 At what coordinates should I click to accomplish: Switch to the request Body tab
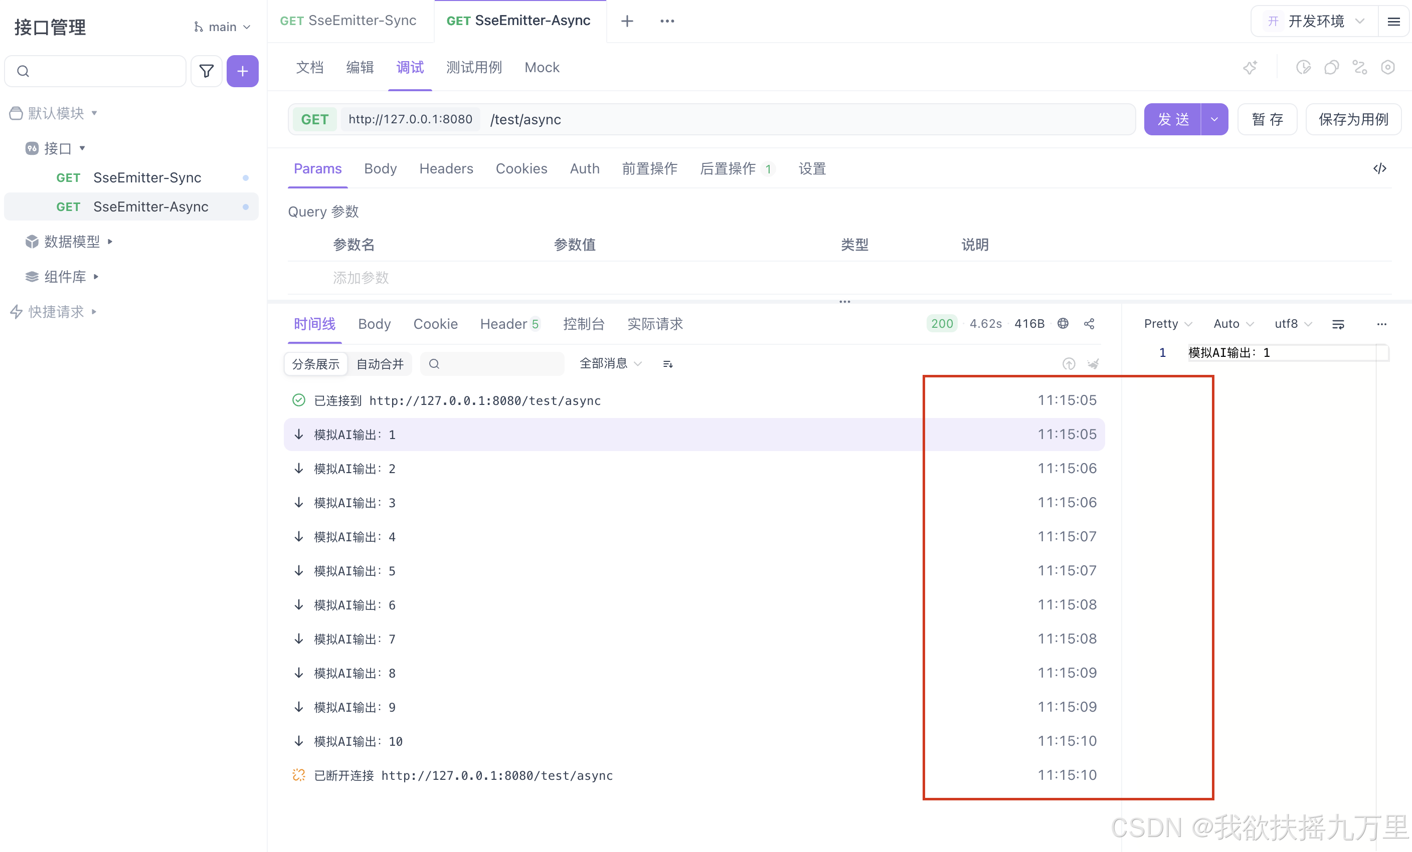380,168
